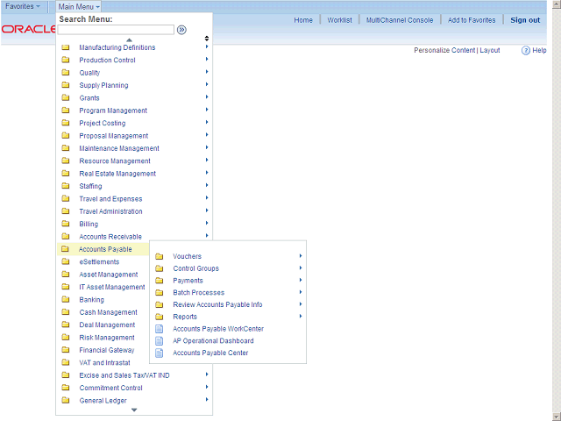Click the Personalize Content link
Image resolution: width=561 pixels, height=421 pixels.
[x=444, y=51]
